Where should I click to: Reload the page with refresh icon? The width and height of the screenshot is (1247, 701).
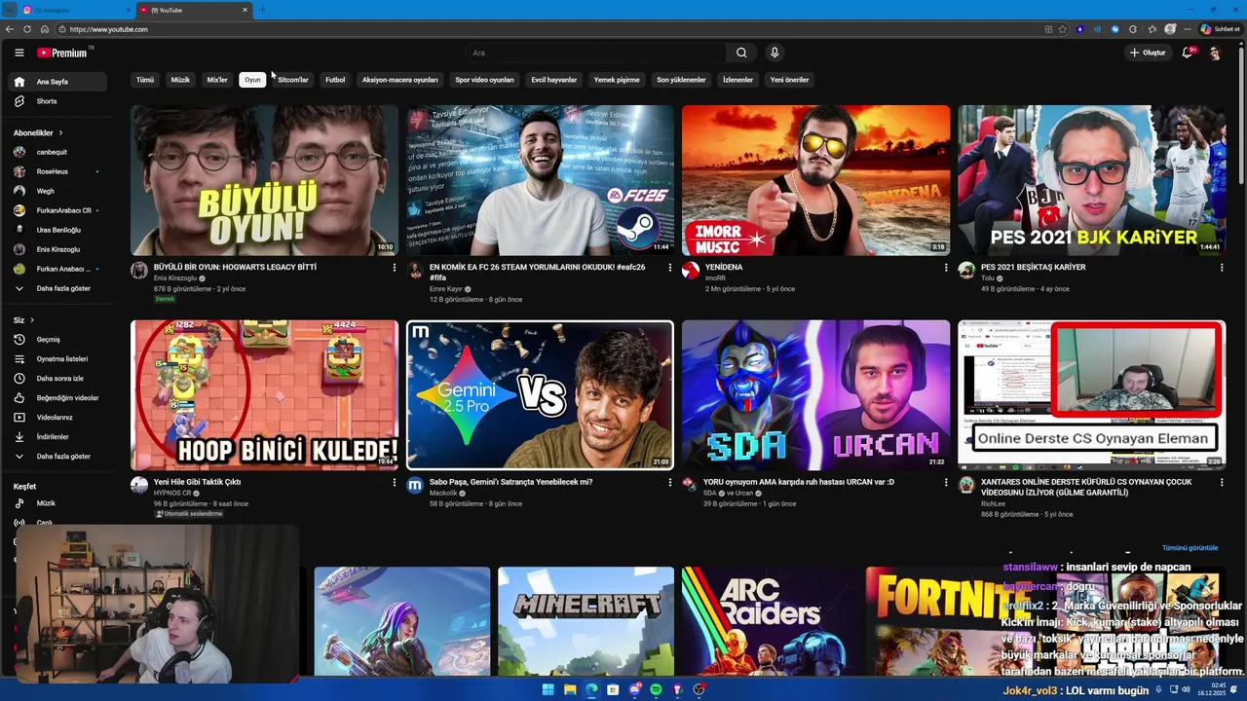coord(27,29)
